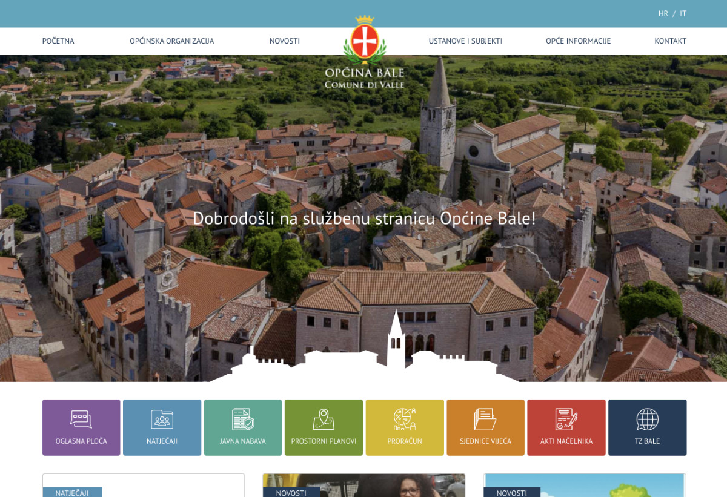727x497 pixels.
Task: Click the Proračun percent chart icon
Action: click(x=405, y=419)
